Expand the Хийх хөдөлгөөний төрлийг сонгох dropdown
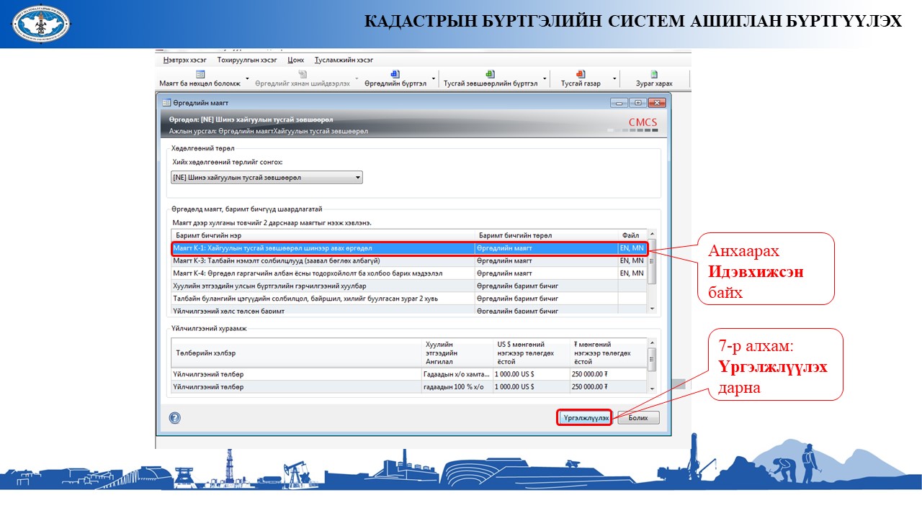Screen dimensions: 922x518 (x=358, y=178)
